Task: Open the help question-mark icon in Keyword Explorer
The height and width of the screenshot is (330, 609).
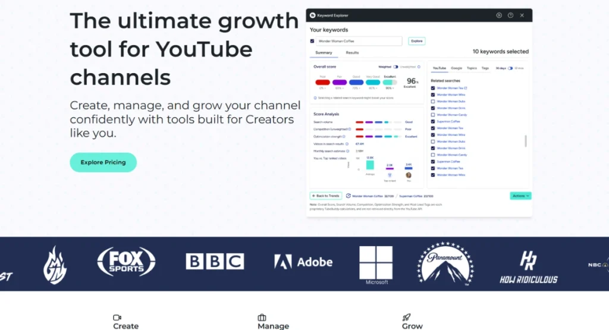Action: pos(511,15)
